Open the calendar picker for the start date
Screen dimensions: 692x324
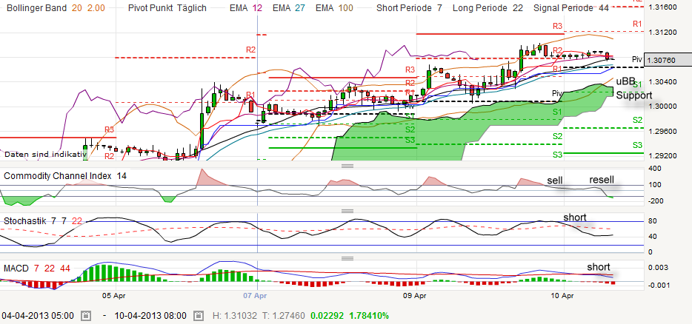[86, 316]
